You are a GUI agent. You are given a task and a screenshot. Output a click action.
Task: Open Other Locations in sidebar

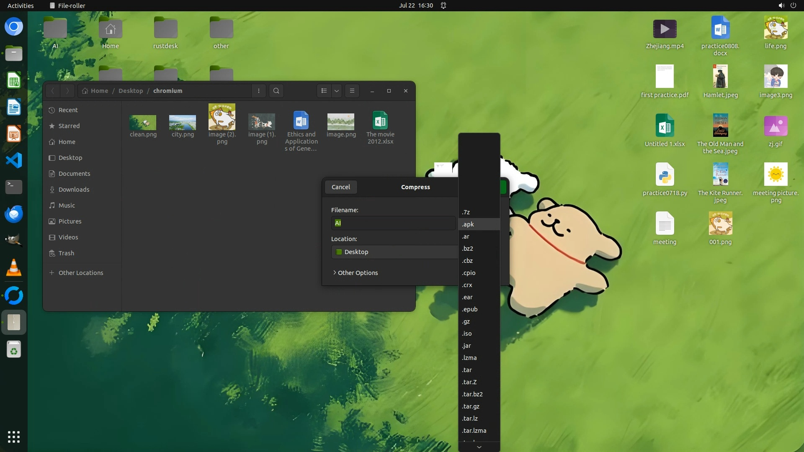[x=81, y=273]
